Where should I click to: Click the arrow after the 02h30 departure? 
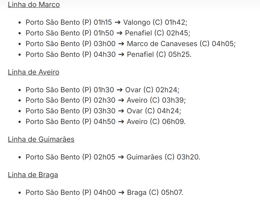coord(121,100)
